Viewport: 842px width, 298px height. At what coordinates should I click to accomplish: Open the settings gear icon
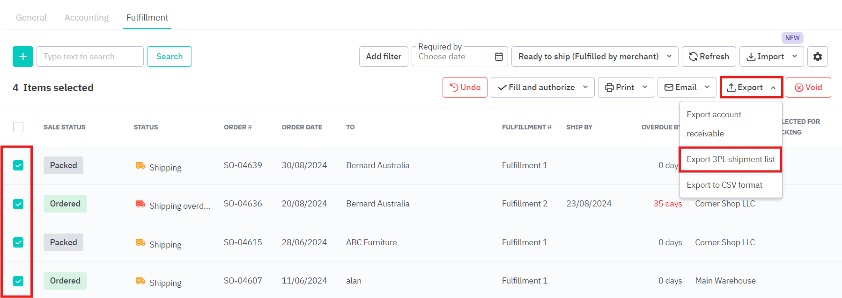(817, 57)
